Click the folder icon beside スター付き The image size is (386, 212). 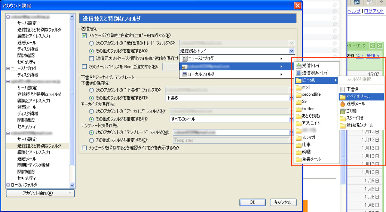[342, 118]
